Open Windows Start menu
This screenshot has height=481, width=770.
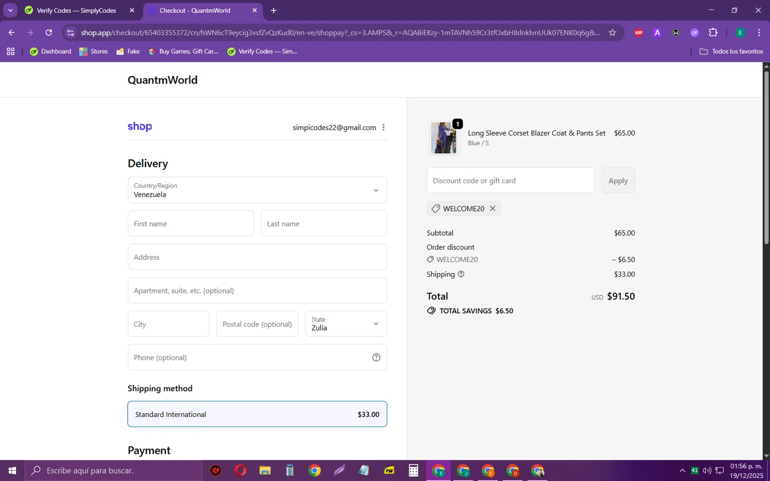pyautogui.click(x=12, y=470)
